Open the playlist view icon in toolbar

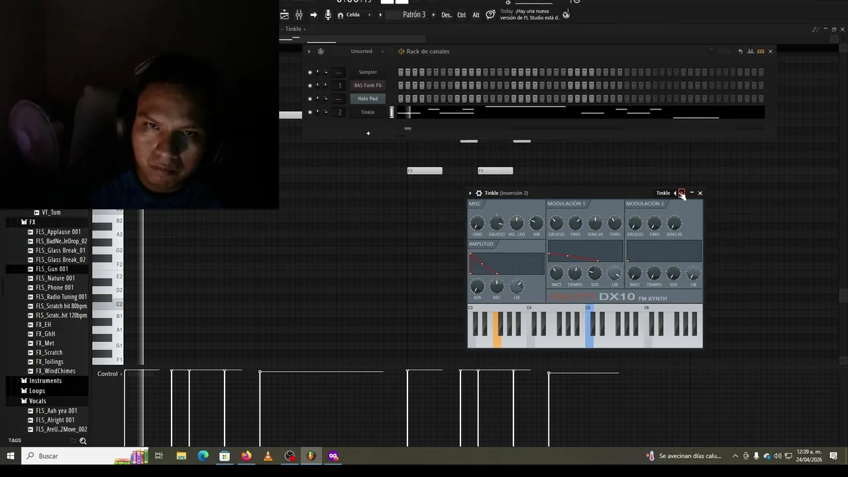tap(284, 15)
